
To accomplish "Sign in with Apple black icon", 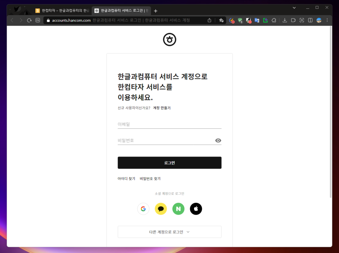I will [196, 209].
